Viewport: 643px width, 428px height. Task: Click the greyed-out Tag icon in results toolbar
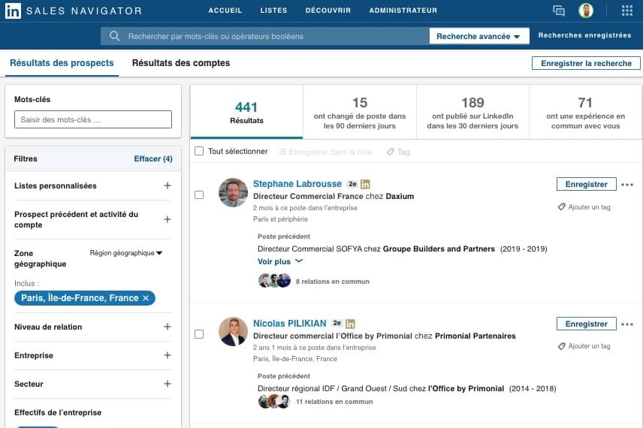391,152
